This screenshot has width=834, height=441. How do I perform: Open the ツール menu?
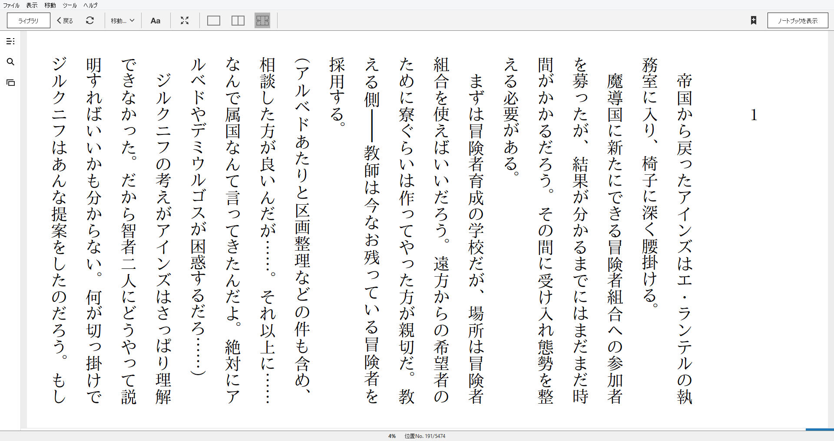(69, 5)
